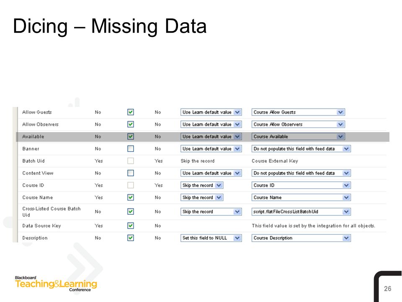Viewport: 402px width, 302px height.
Task: Expand the Course Name mapping dropdown
Action: coord(301,198)
